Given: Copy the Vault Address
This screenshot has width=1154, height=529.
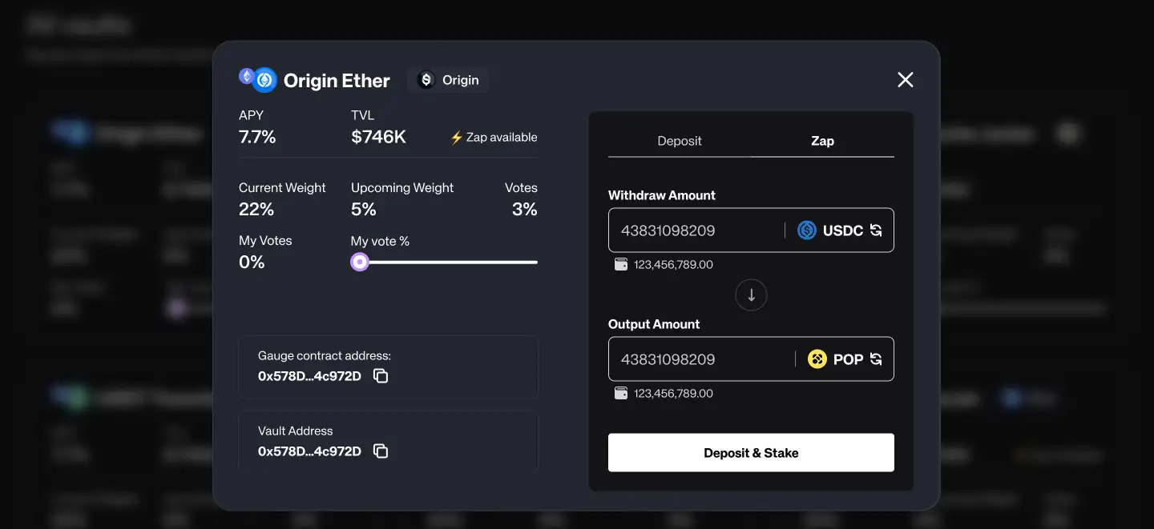Looking at the screenshot, I should (381, 451).
